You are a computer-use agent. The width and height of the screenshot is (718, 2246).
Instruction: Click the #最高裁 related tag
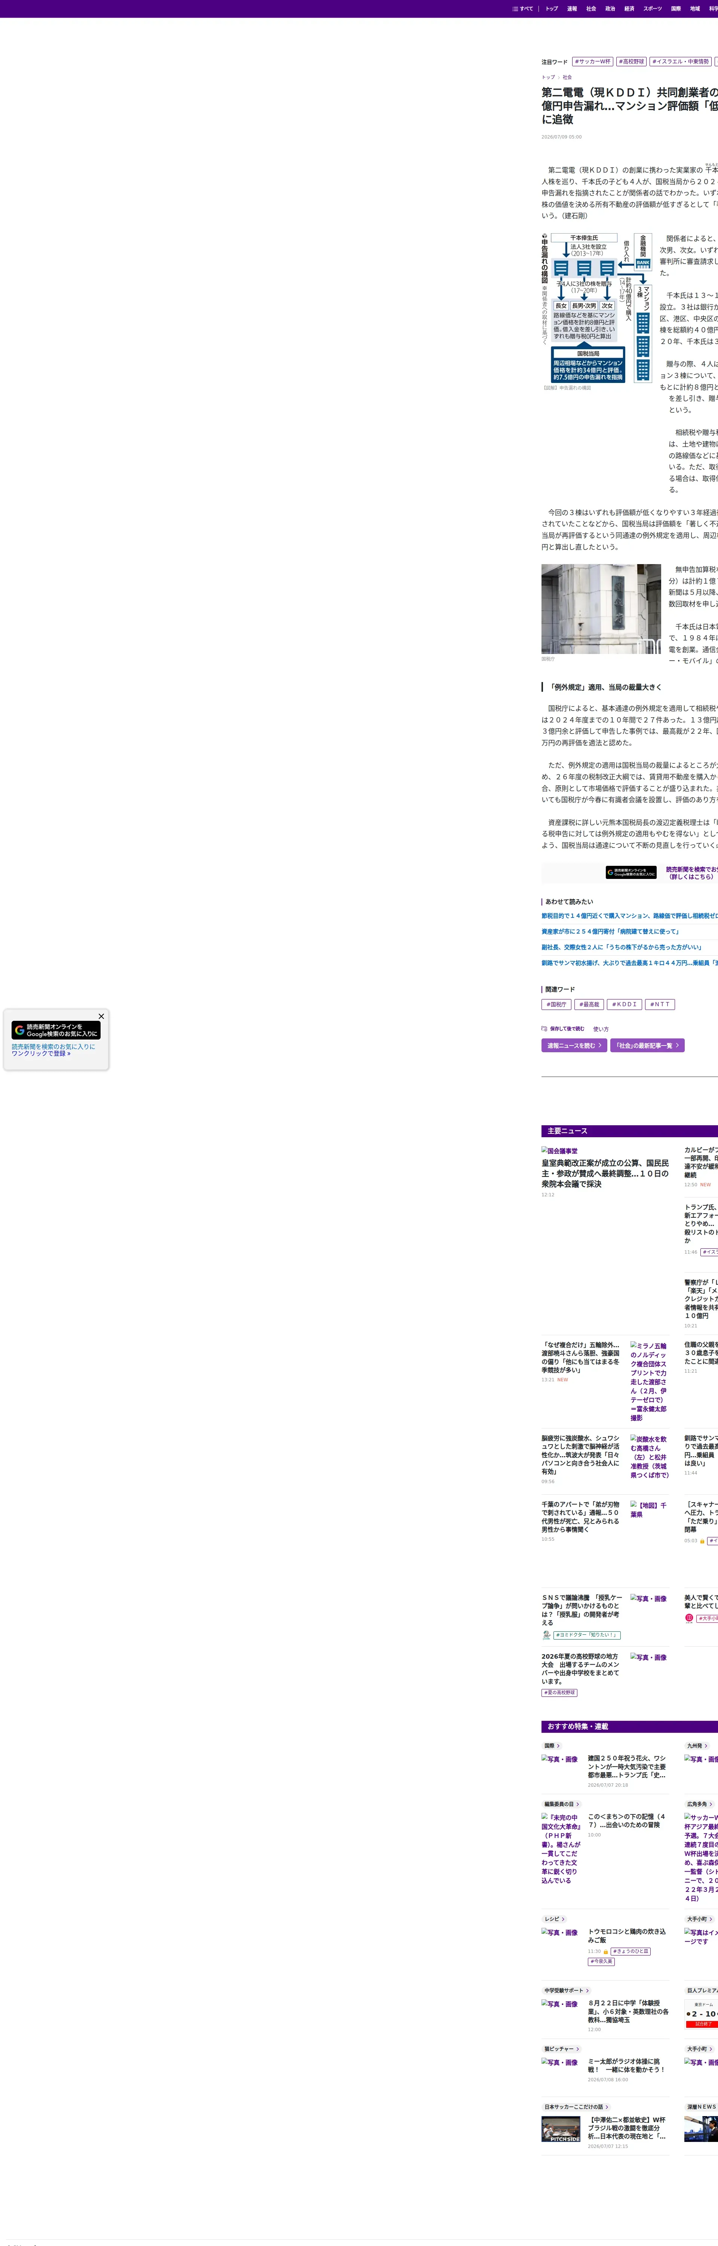588,1004
